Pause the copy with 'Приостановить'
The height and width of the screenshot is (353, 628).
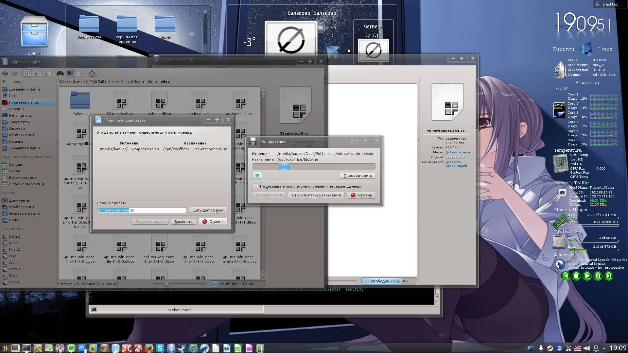[x=358, y=176]
